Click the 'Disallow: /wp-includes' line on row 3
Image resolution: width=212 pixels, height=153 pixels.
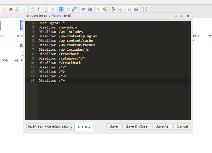[x=61, y=32]
